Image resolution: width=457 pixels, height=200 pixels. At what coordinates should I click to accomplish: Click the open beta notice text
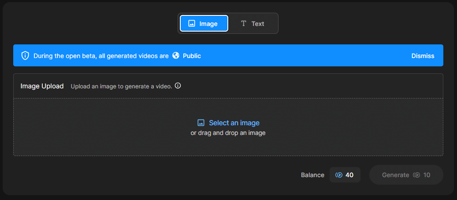[x=101, y=56]
